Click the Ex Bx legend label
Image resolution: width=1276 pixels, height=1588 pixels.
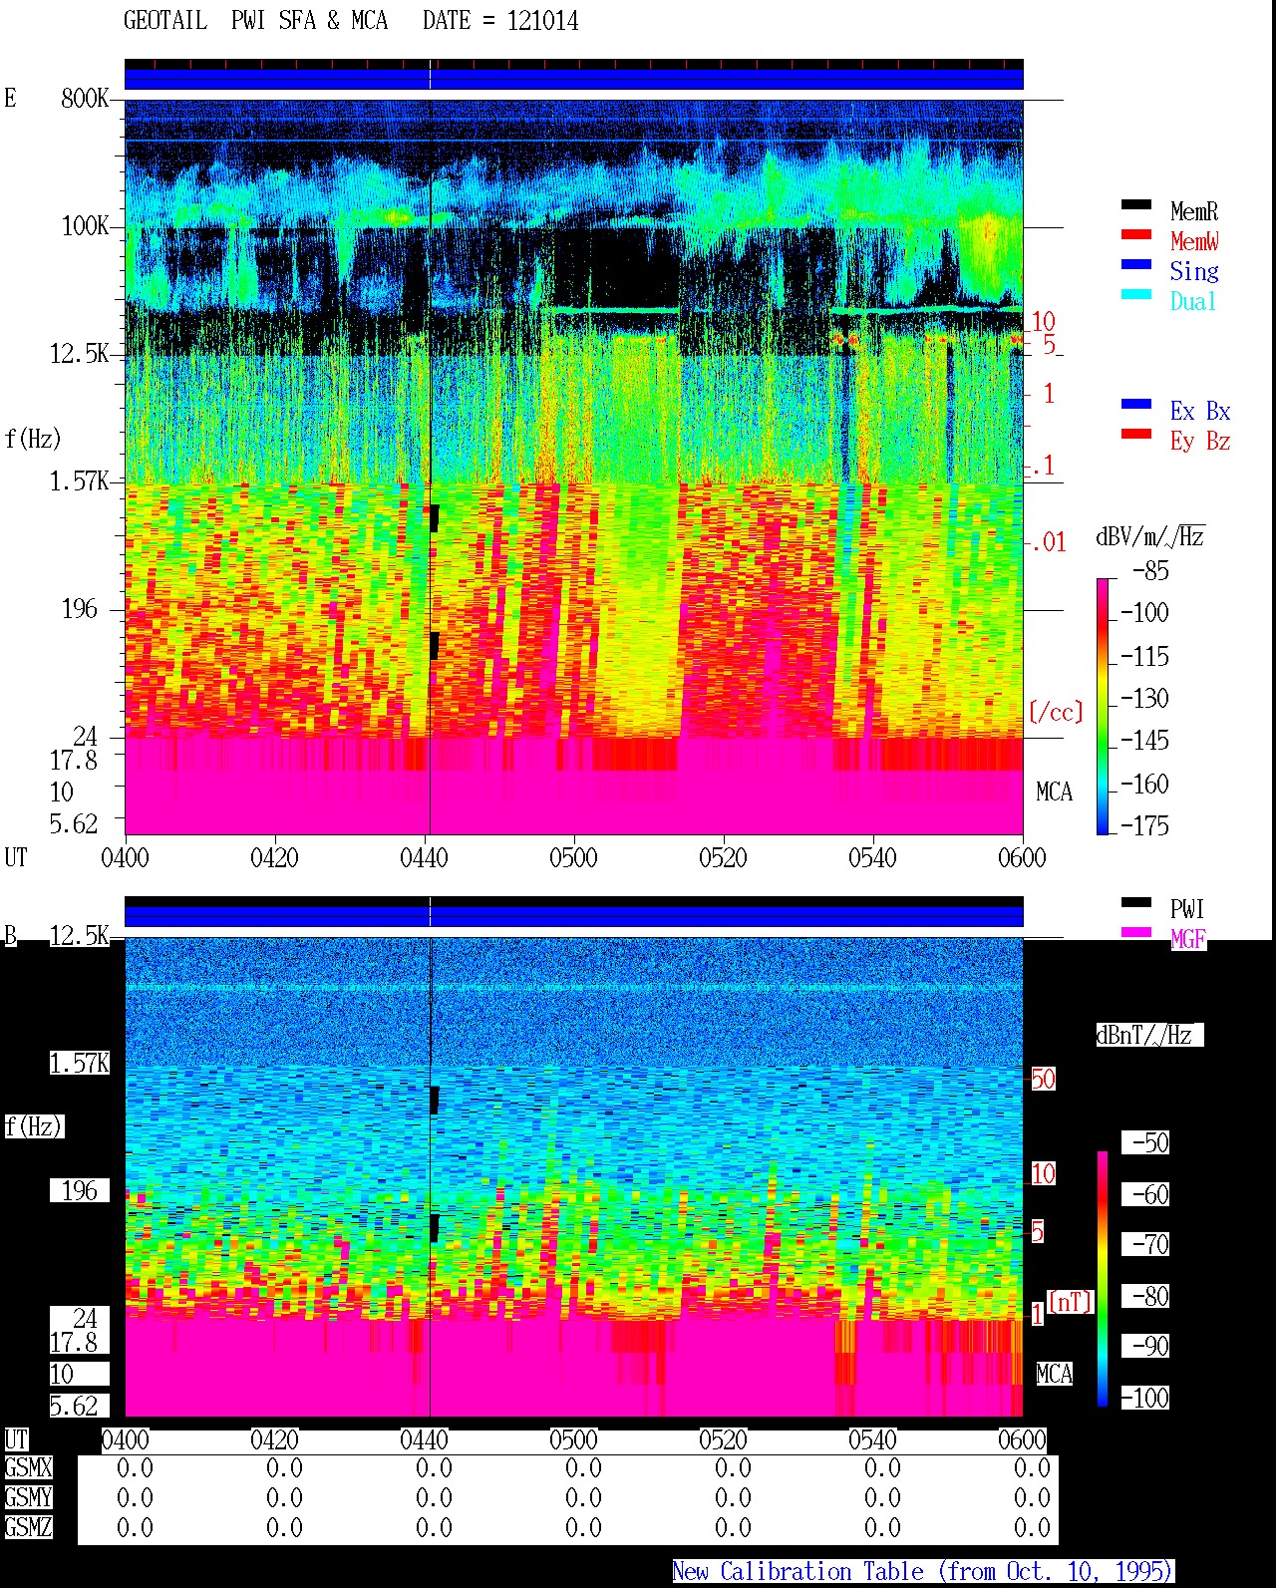pyautogui.click(x=1200, y=411)
